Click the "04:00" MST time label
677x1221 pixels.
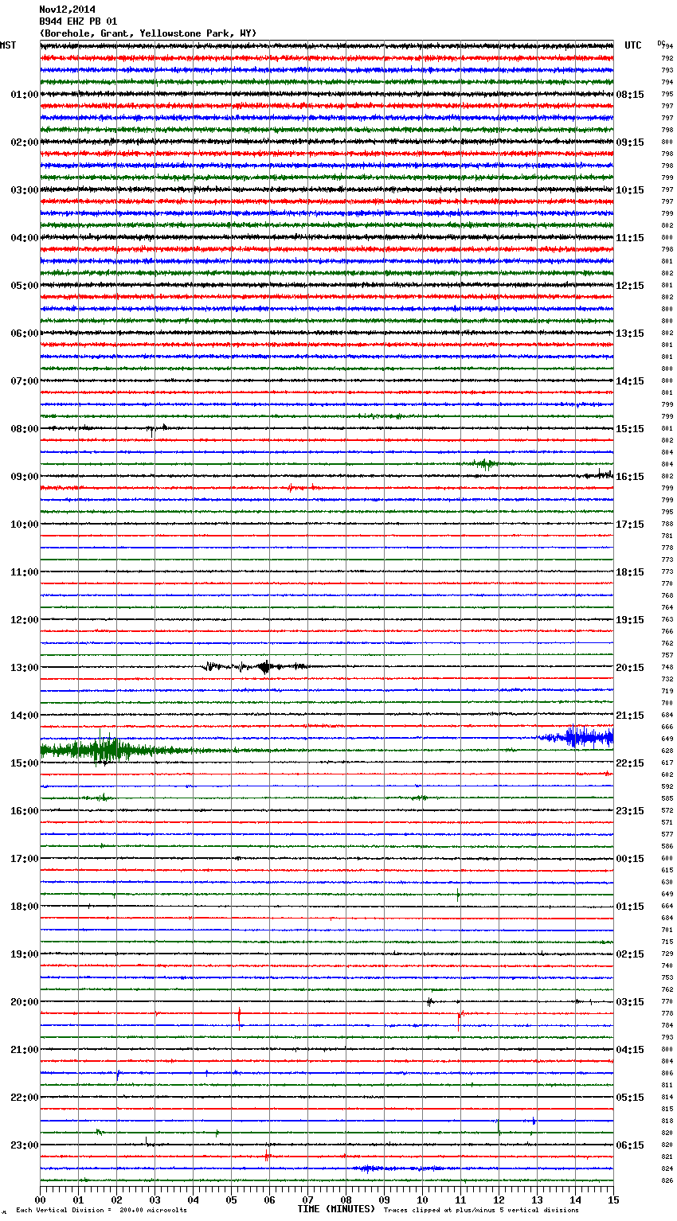[25, 238]
